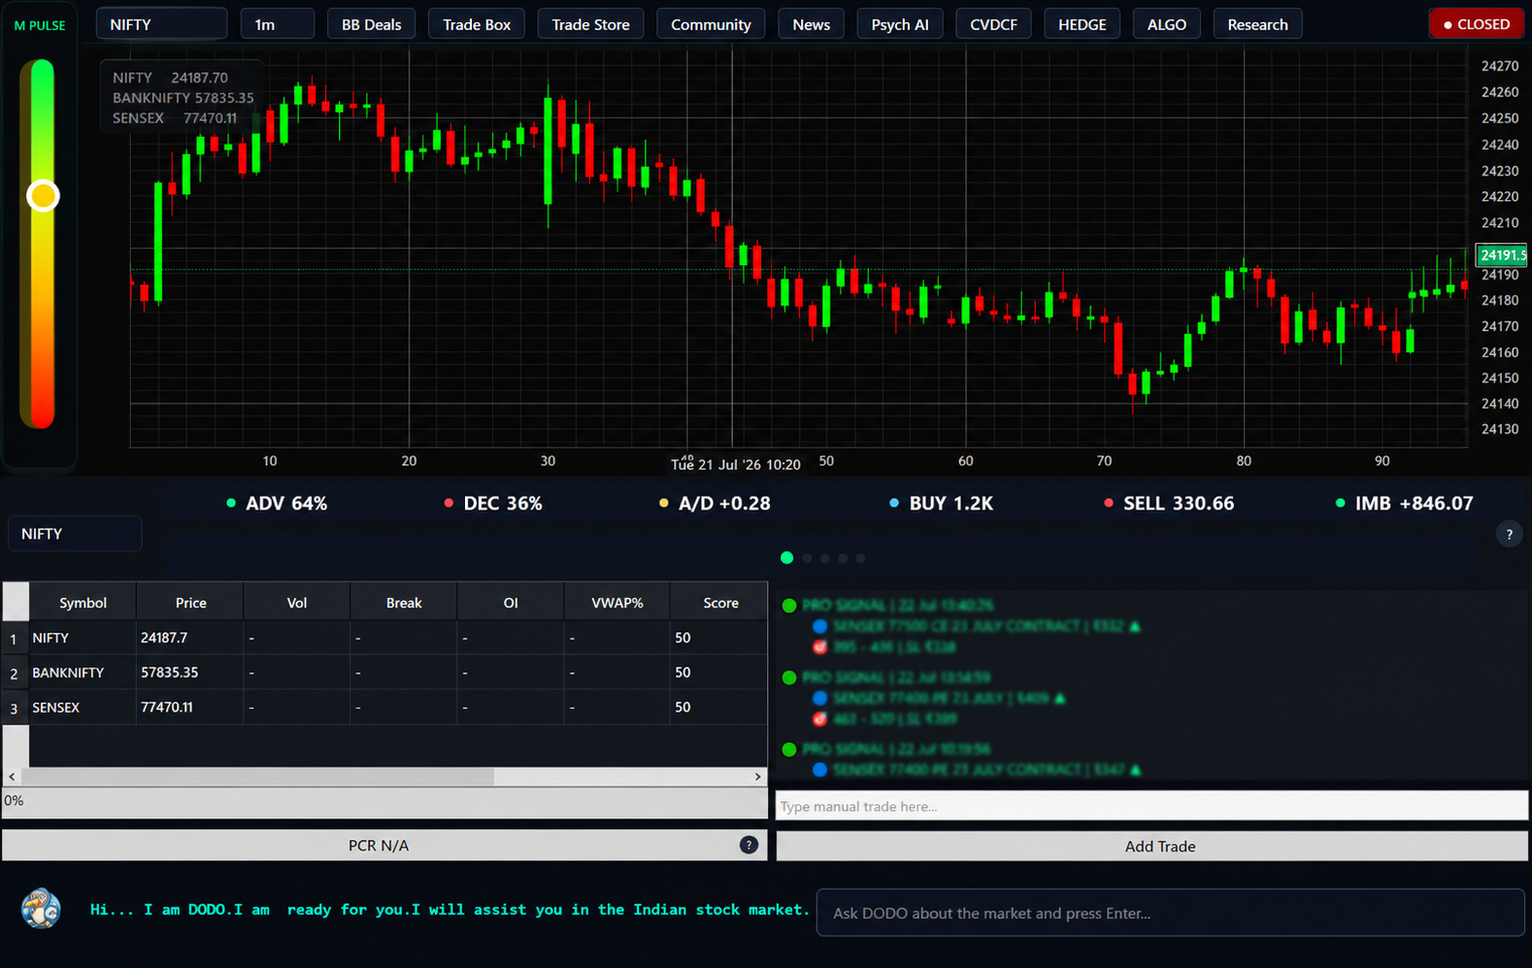The width and height of the screenshot is (1532, 968).
Task: Open the News tab
Action: pyautogui.click(x=811, y=24)
